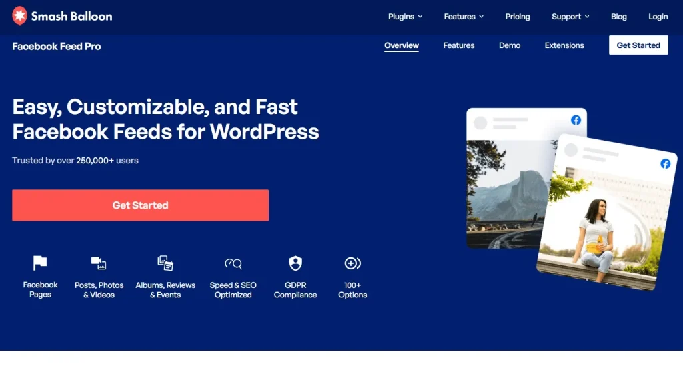Click the '100+ Options' label text

[352, 290]
